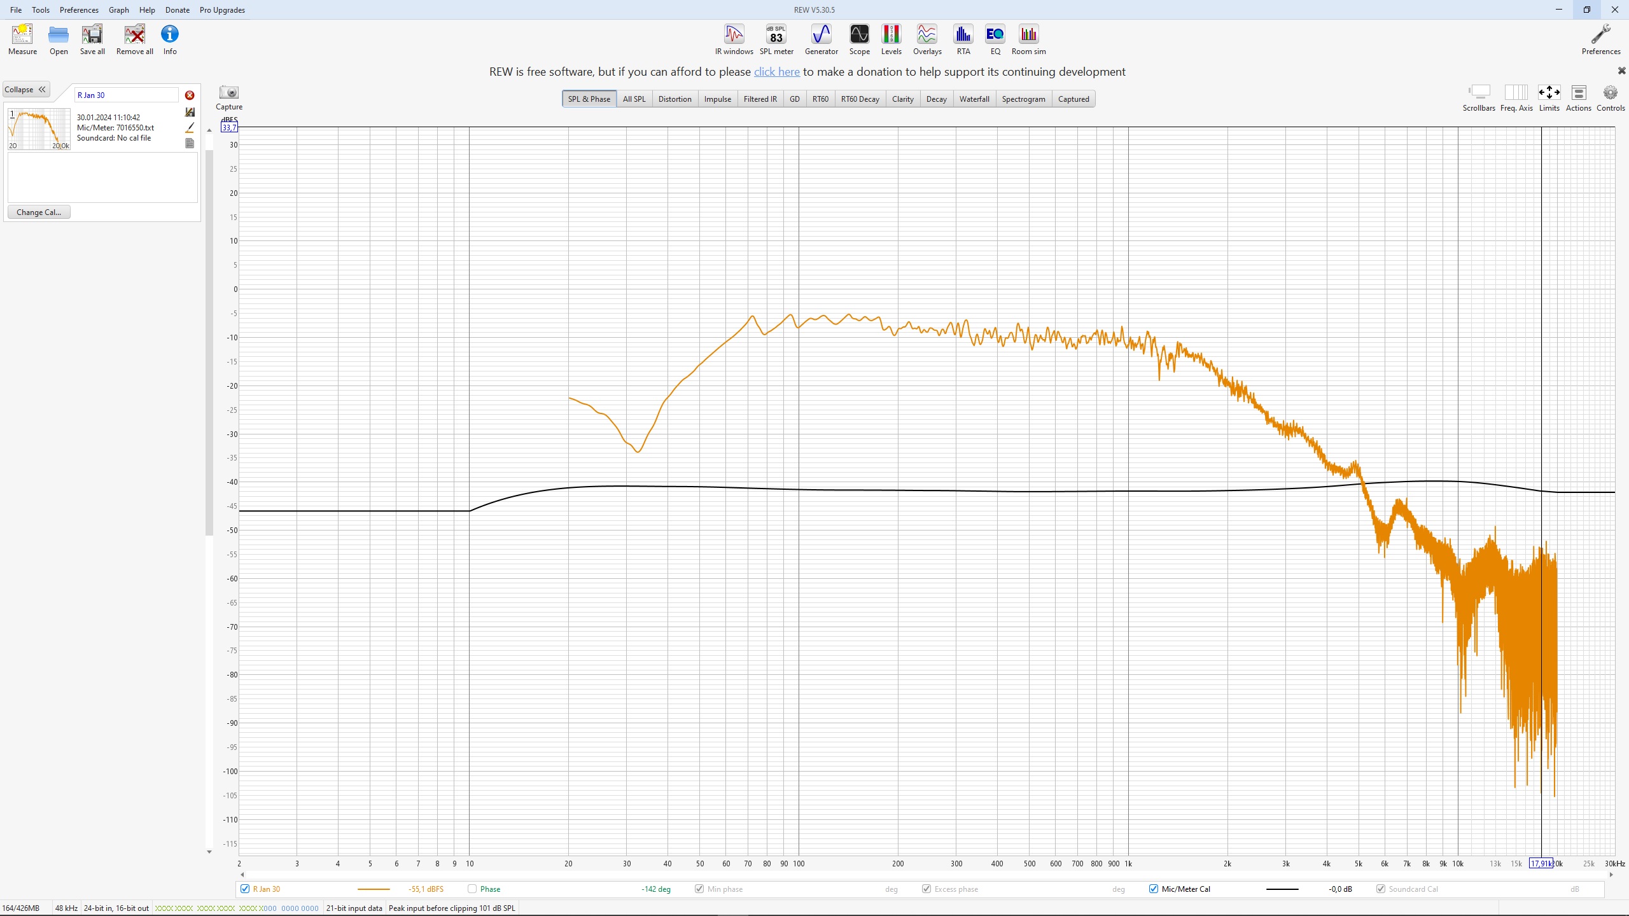
Task: Switch to the Distortion tab
Action: tap(675, 99)
